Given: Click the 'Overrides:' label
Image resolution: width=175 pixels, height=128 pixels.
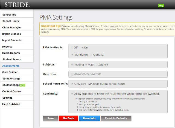Looking at the screenshot, I should coord(50,74).
